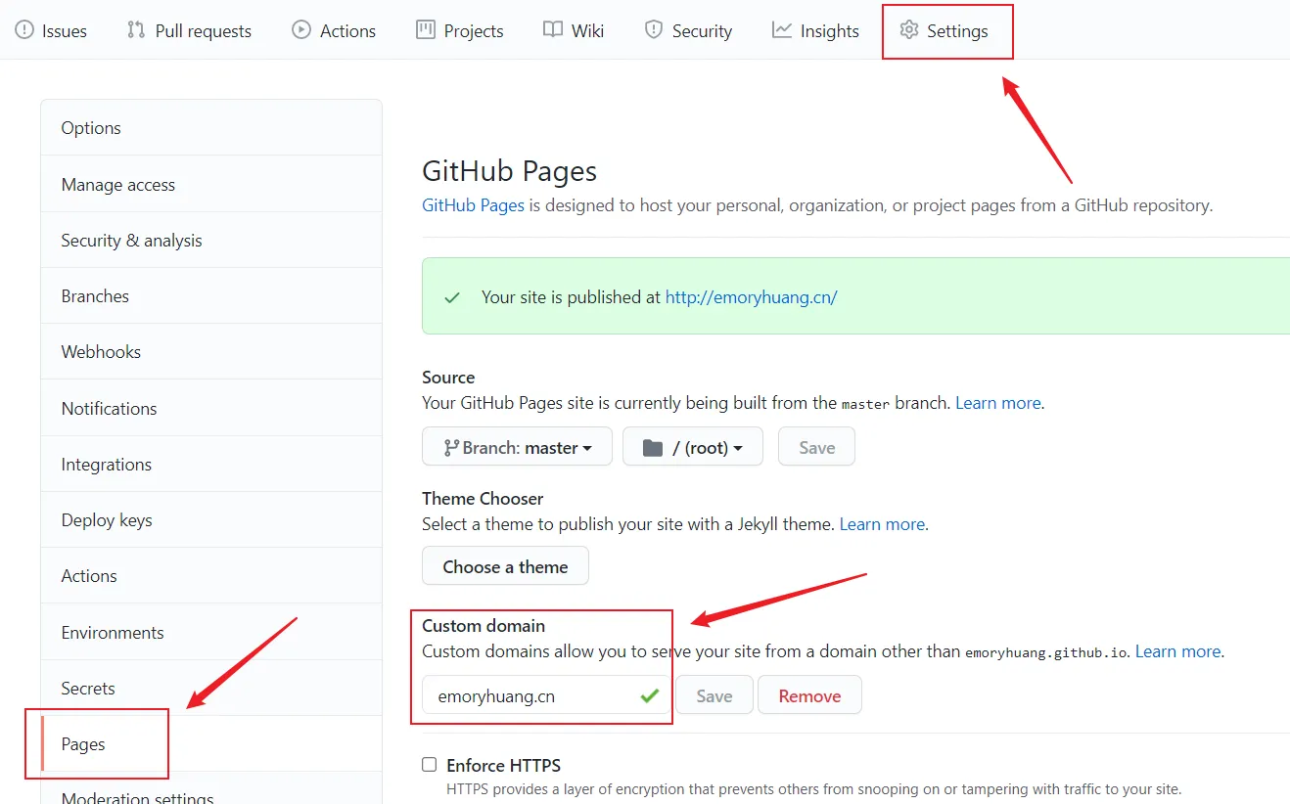Click the Settings gear icon
Image resolution: width=1290 pixels, height=804 pixels.
pos(909,30)
